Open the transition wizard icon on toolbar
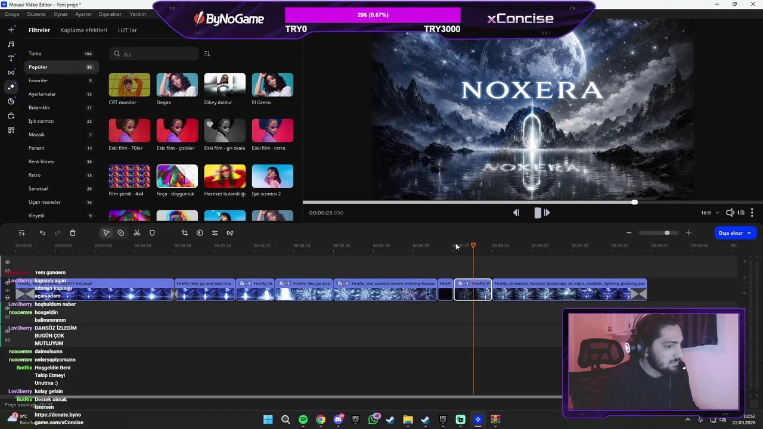The width and height of the screenshot is (763, 429). click(x=230, y=233)
